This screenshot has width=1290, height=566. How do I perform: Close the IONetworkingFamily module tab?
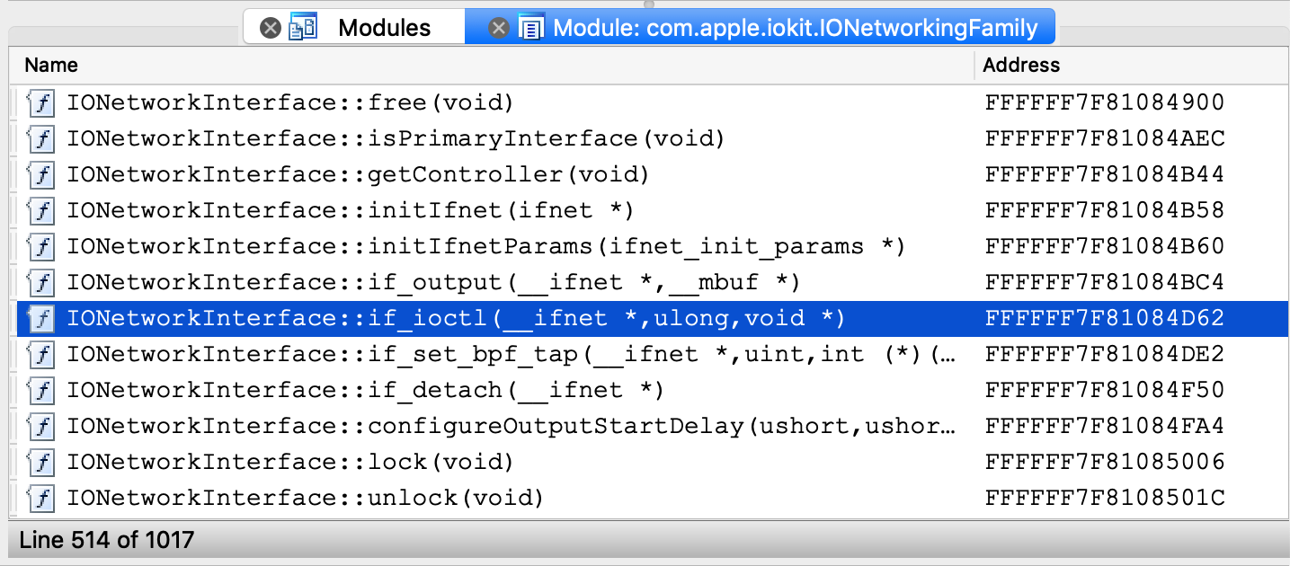pyautogui.click(x=498, y=29)
